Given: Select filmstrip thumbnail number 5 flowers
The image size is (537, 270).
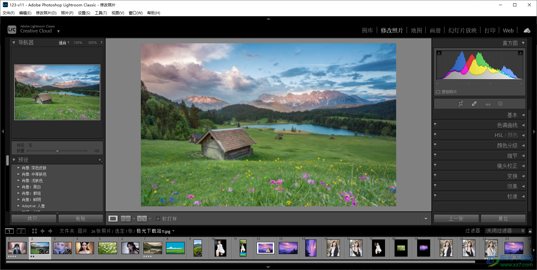Looking at the screenshot, I should pyautogui.click(x=107, y=248).
